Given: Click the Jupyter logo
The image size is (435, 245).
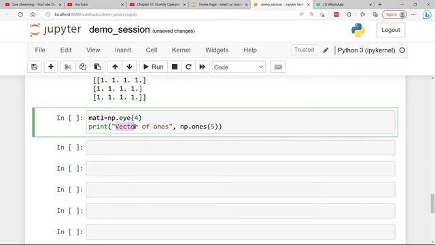Looking at the screenshot, I should (55, 30).
